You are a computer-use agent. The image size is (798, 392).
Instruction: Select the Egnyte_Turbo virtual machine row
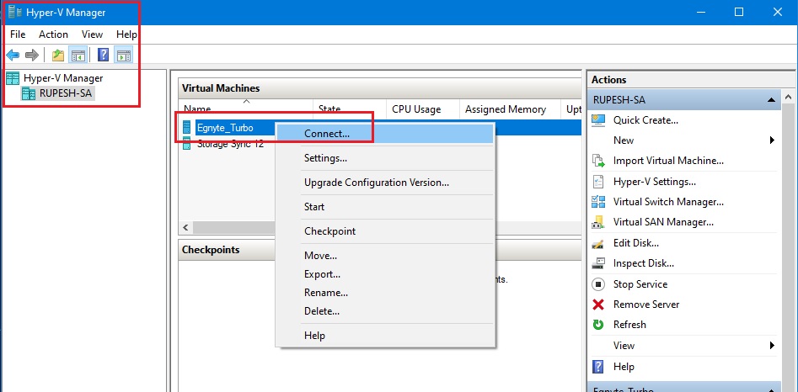pyautogui.click(x=225, y=128)
